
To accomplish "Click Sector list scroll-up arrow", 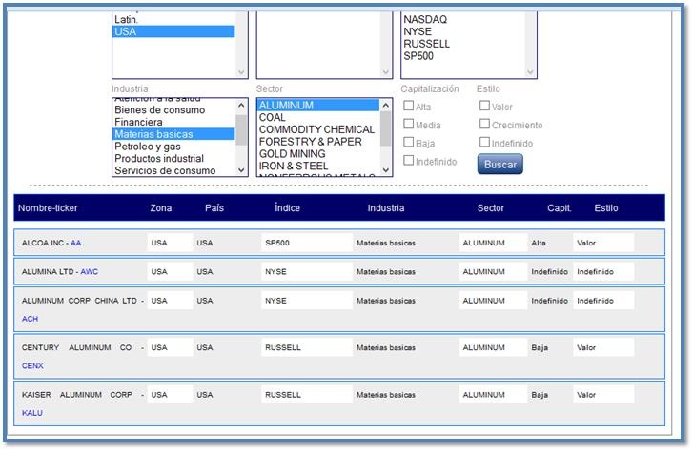I will point(386,105).
